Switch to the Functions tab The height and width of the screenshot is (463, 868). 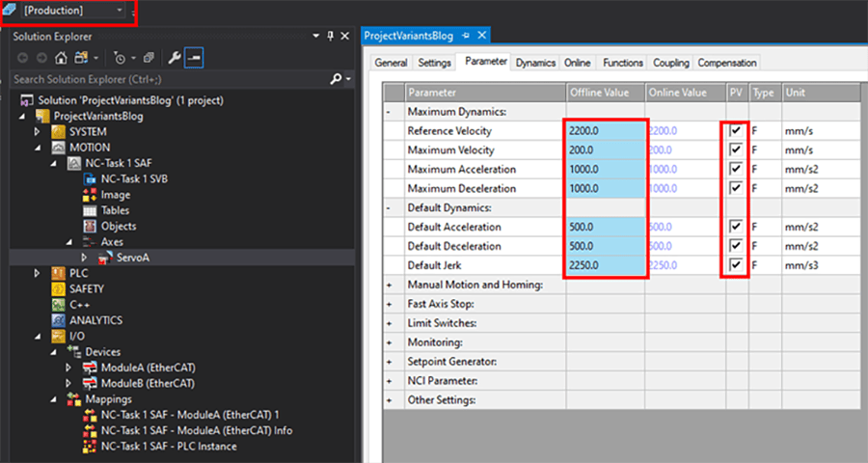click(x=623, y=63)
